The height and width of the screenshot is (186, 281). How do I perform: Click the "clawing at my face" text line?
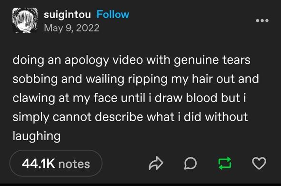(x=129, y=98)
